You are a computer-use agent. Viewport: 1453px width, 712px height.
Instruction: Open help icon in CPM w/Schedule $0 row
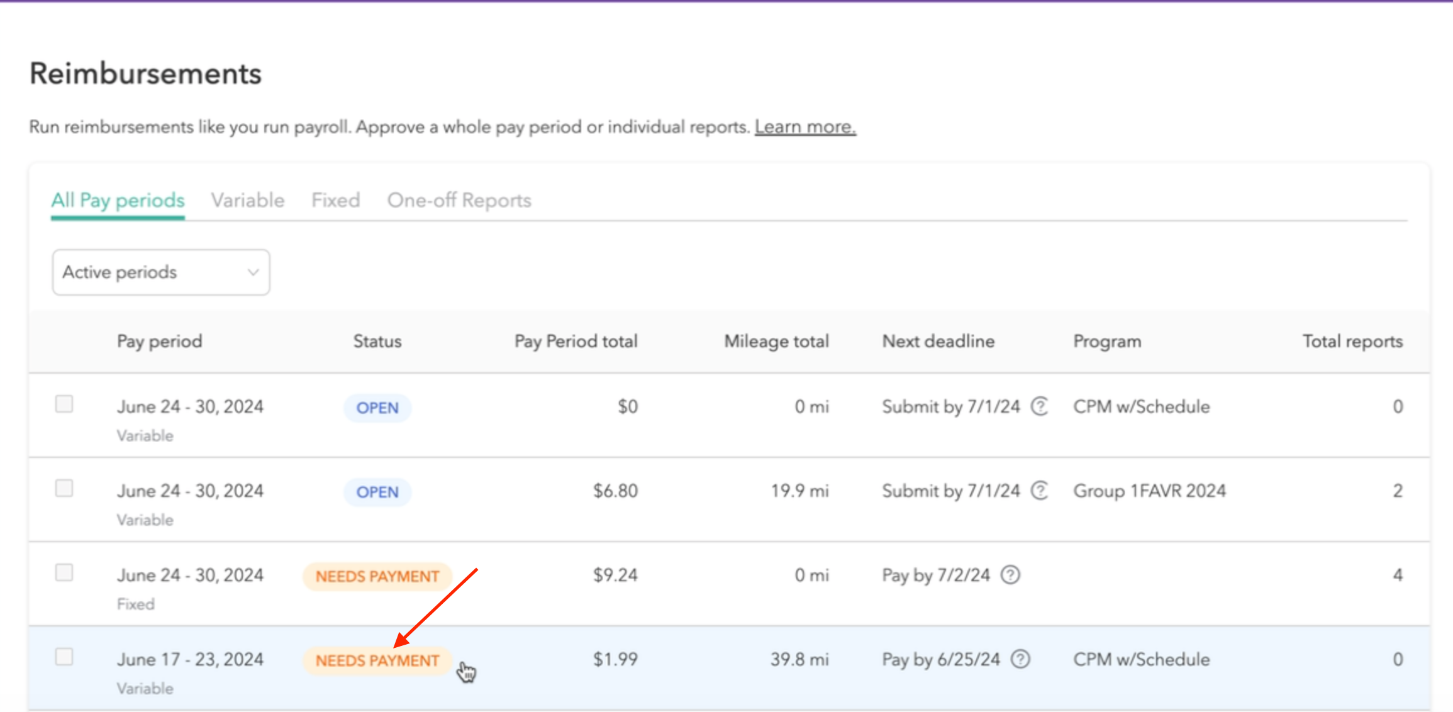click(1040, 406)
